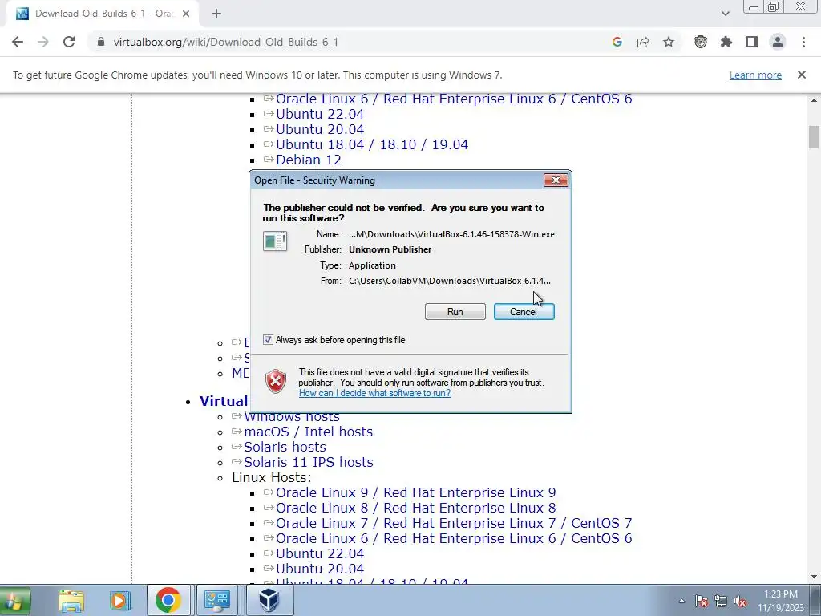Open Oracle Linux 9 / Red Hat Enterprise Linux 9
This screenshot has width=821, height=616.
point(416,492)
